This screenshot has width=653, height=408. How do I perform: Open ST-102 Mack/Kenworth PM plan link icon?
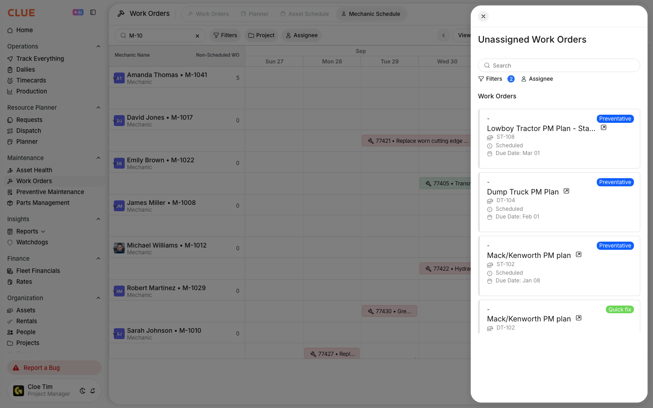point(579,255)
